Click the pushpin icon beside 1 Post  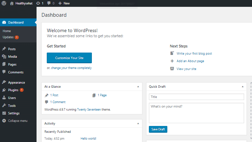click(x=46, y=96)
